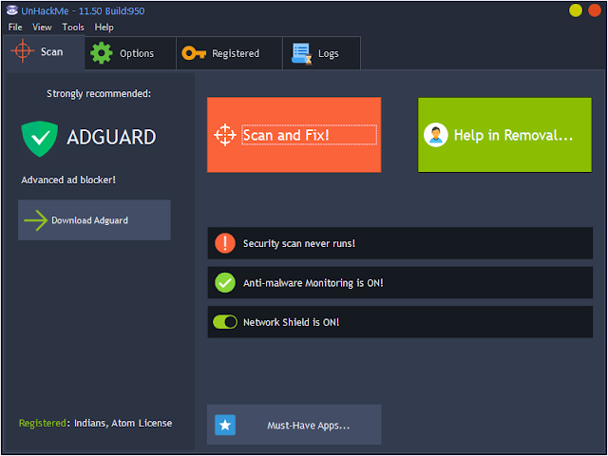
Task: Click the green gear Options icon
Action: [102, 53]
